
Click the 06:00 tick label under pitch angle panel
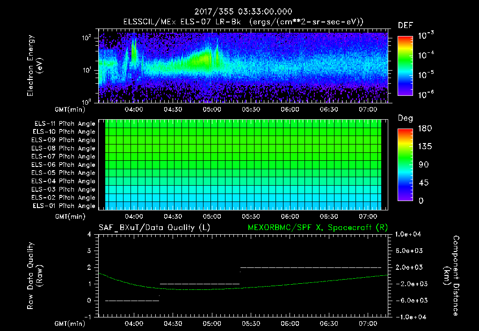tap(290, 216)
